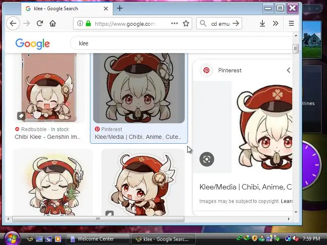The height and width of the screenshot is (245, 327).
Task: Click the previous image chevron in preview panel
Action: (289, 70)
